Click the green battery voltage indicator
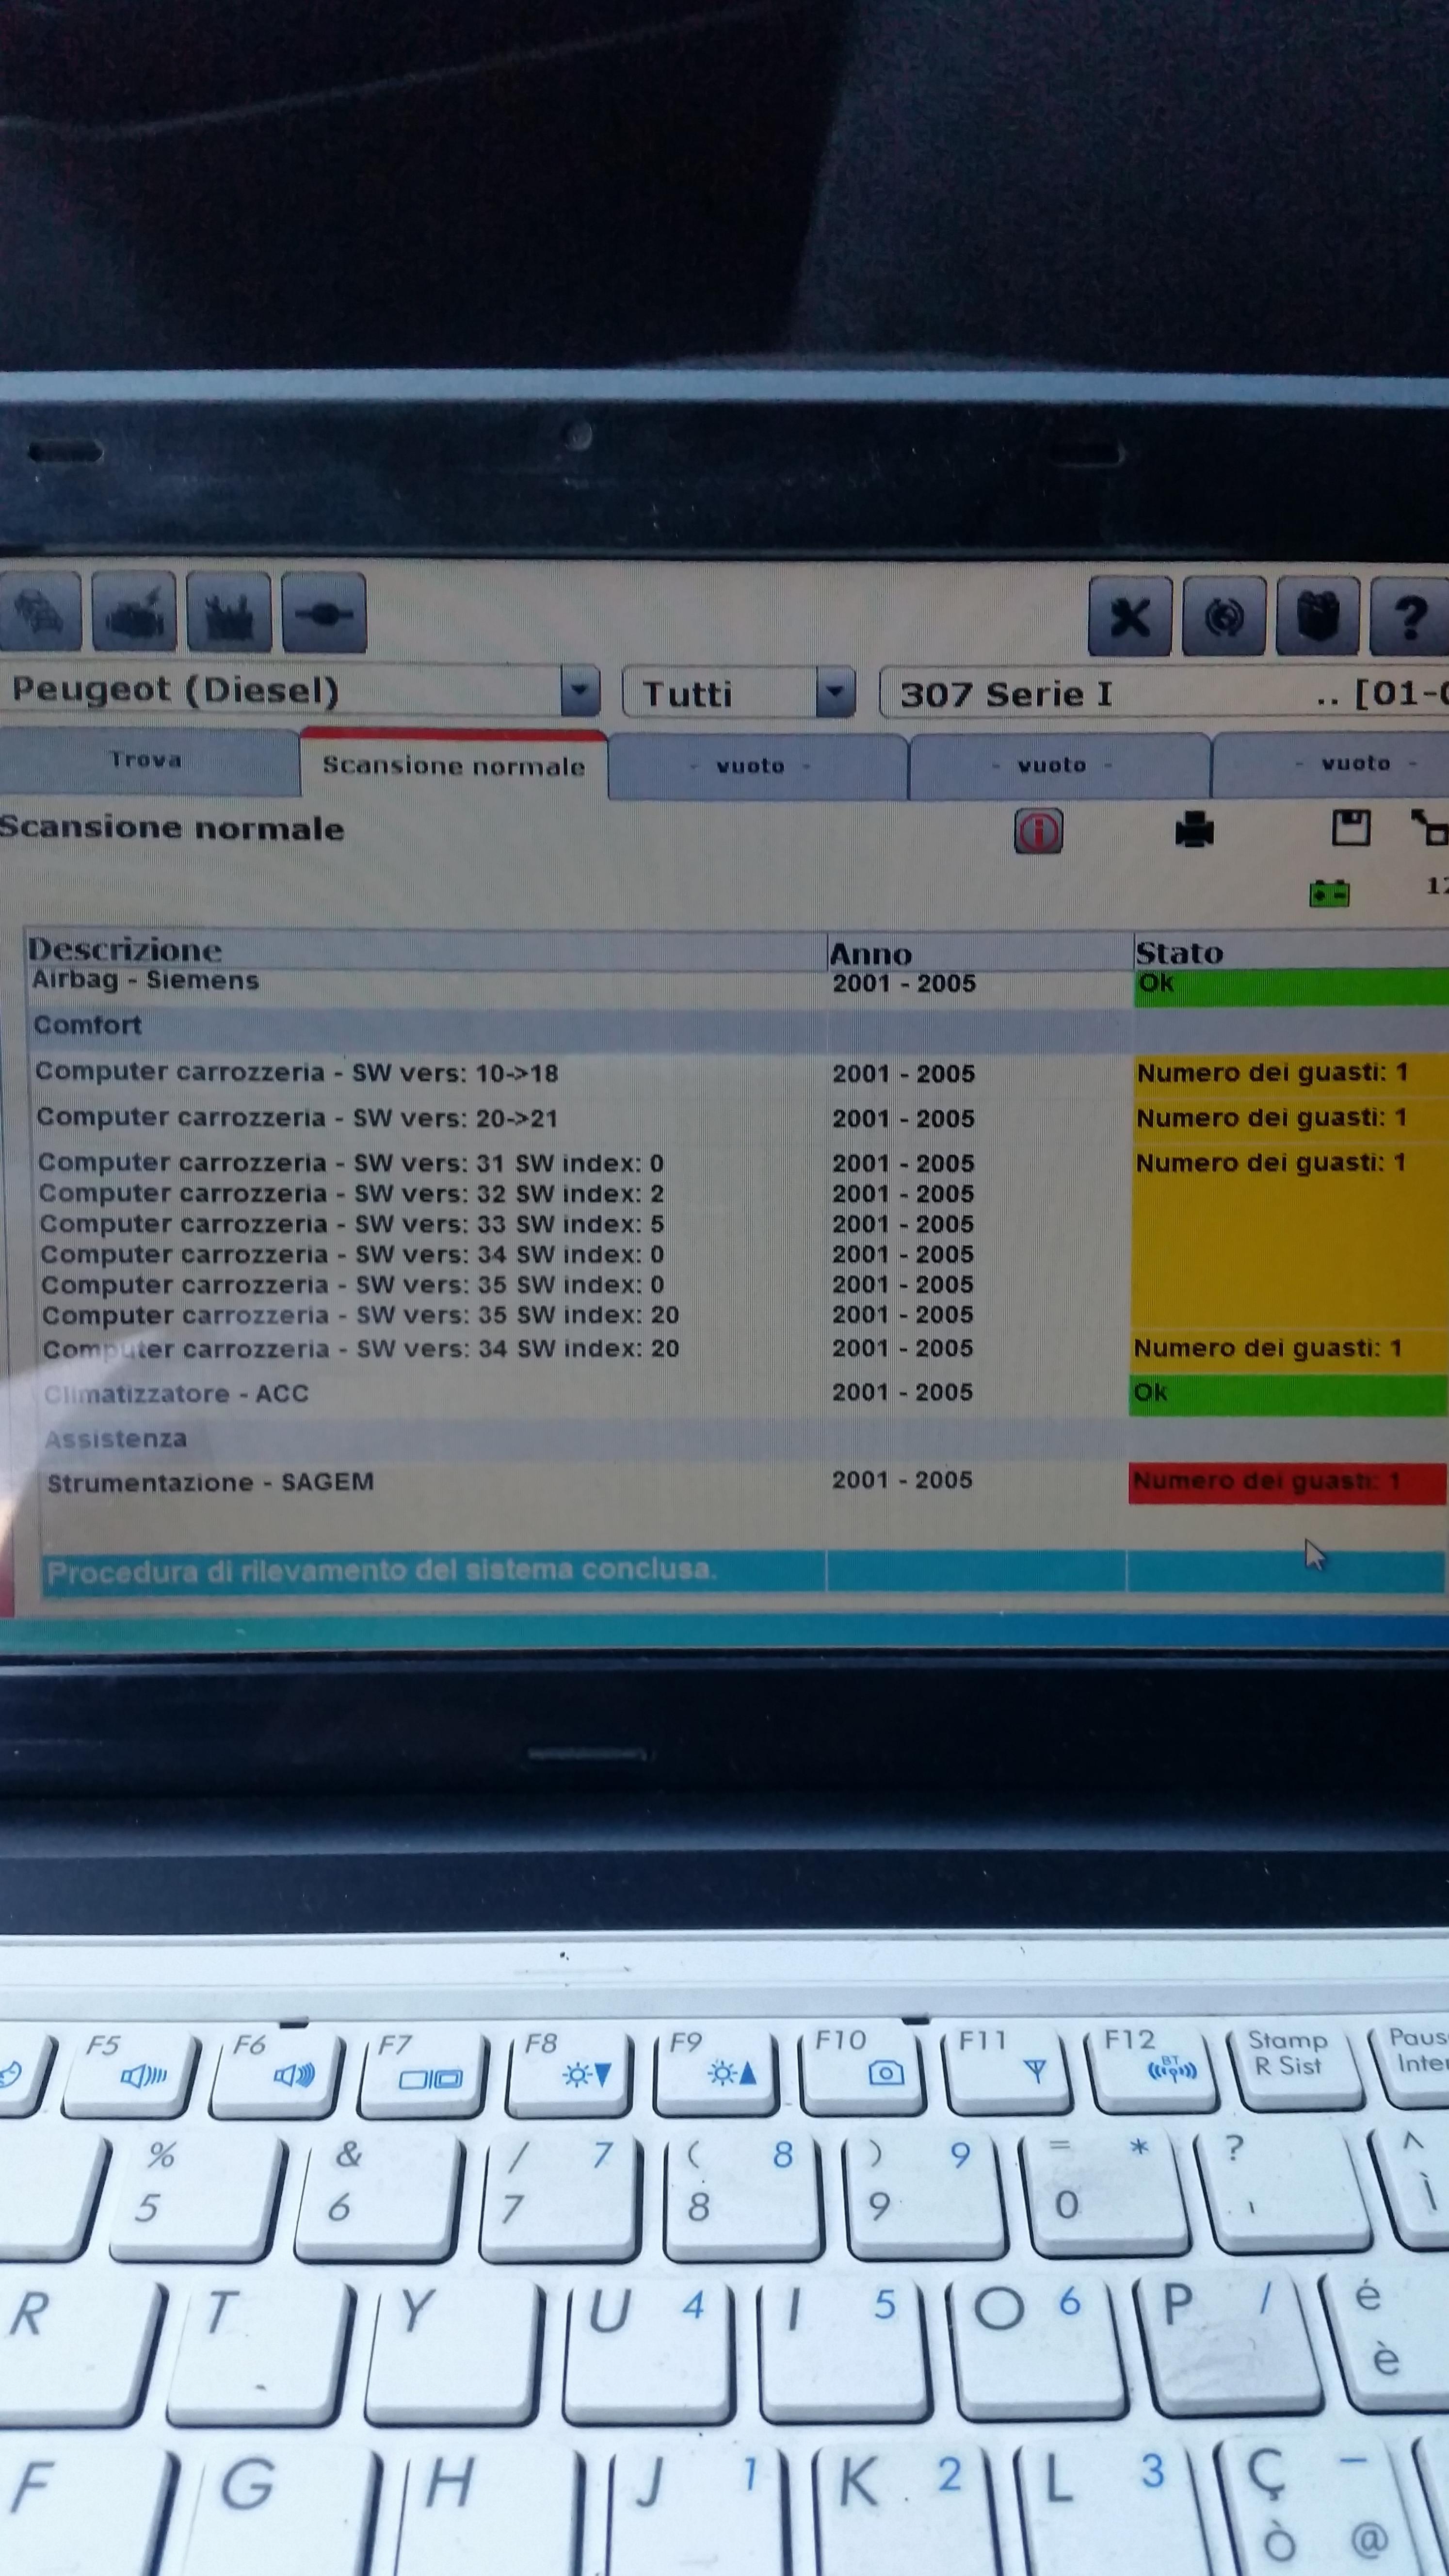 pyautogui.click(x=1329, y=892)
